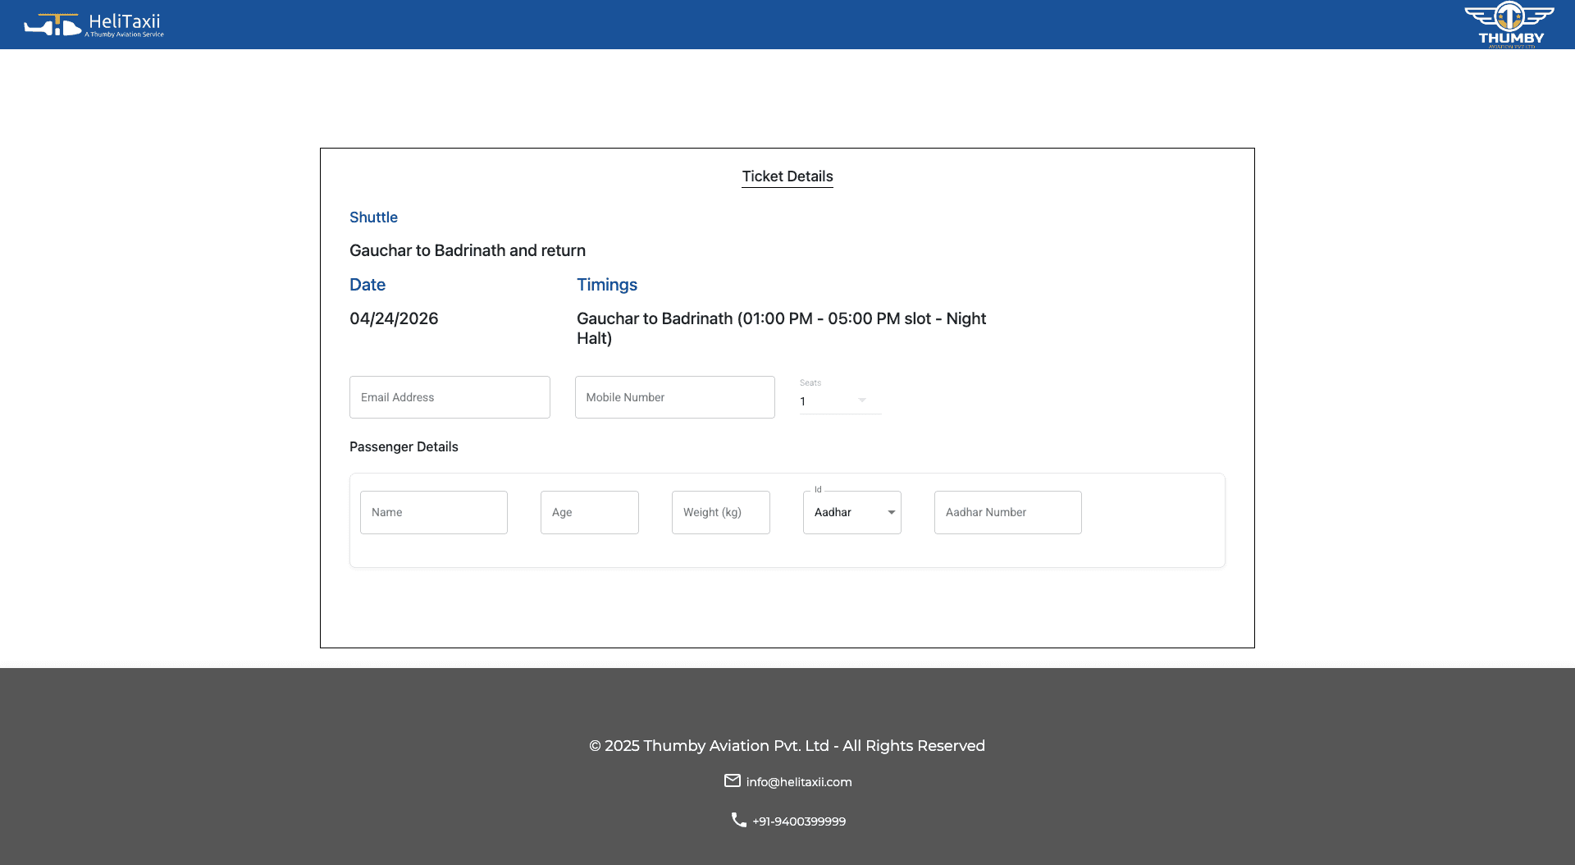The image size is (1575, 865).
Task: Click the passenger Name field
Action: [433, 512]
